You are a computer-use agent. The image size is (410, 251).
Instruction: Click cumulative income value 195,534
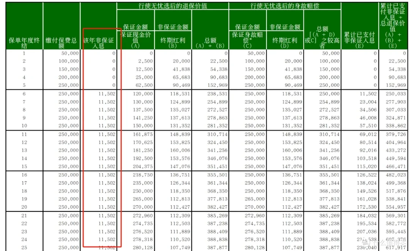(x=367, y=224)
